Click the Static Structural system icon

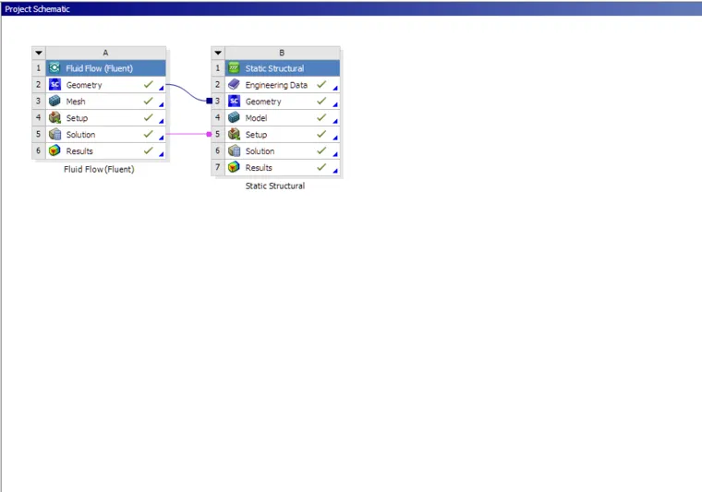point(234,68)
